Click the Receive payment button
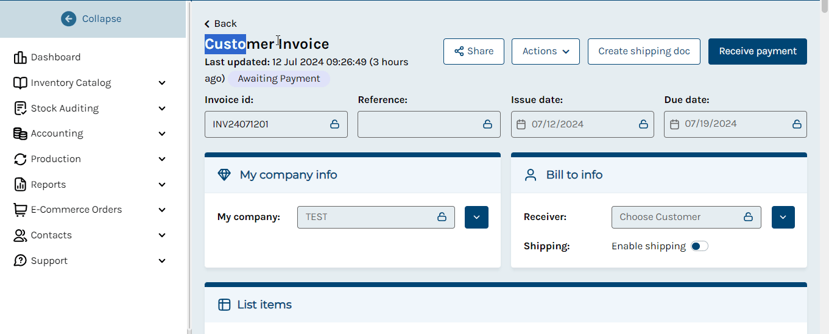The width and height of the screenshot is (829, 334). point(758,51)
